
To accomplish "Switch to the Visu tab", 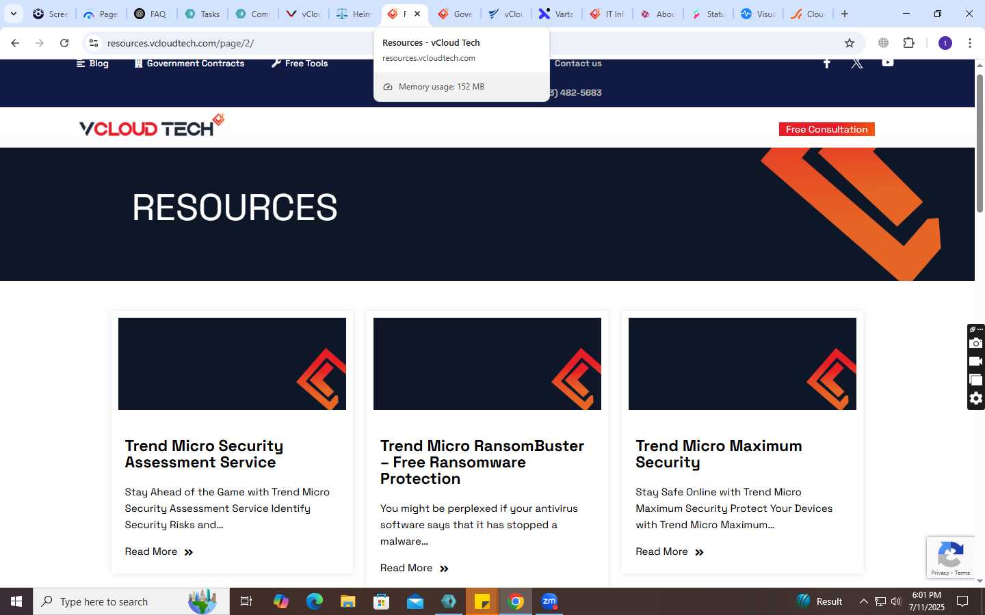I will [759, 14].
